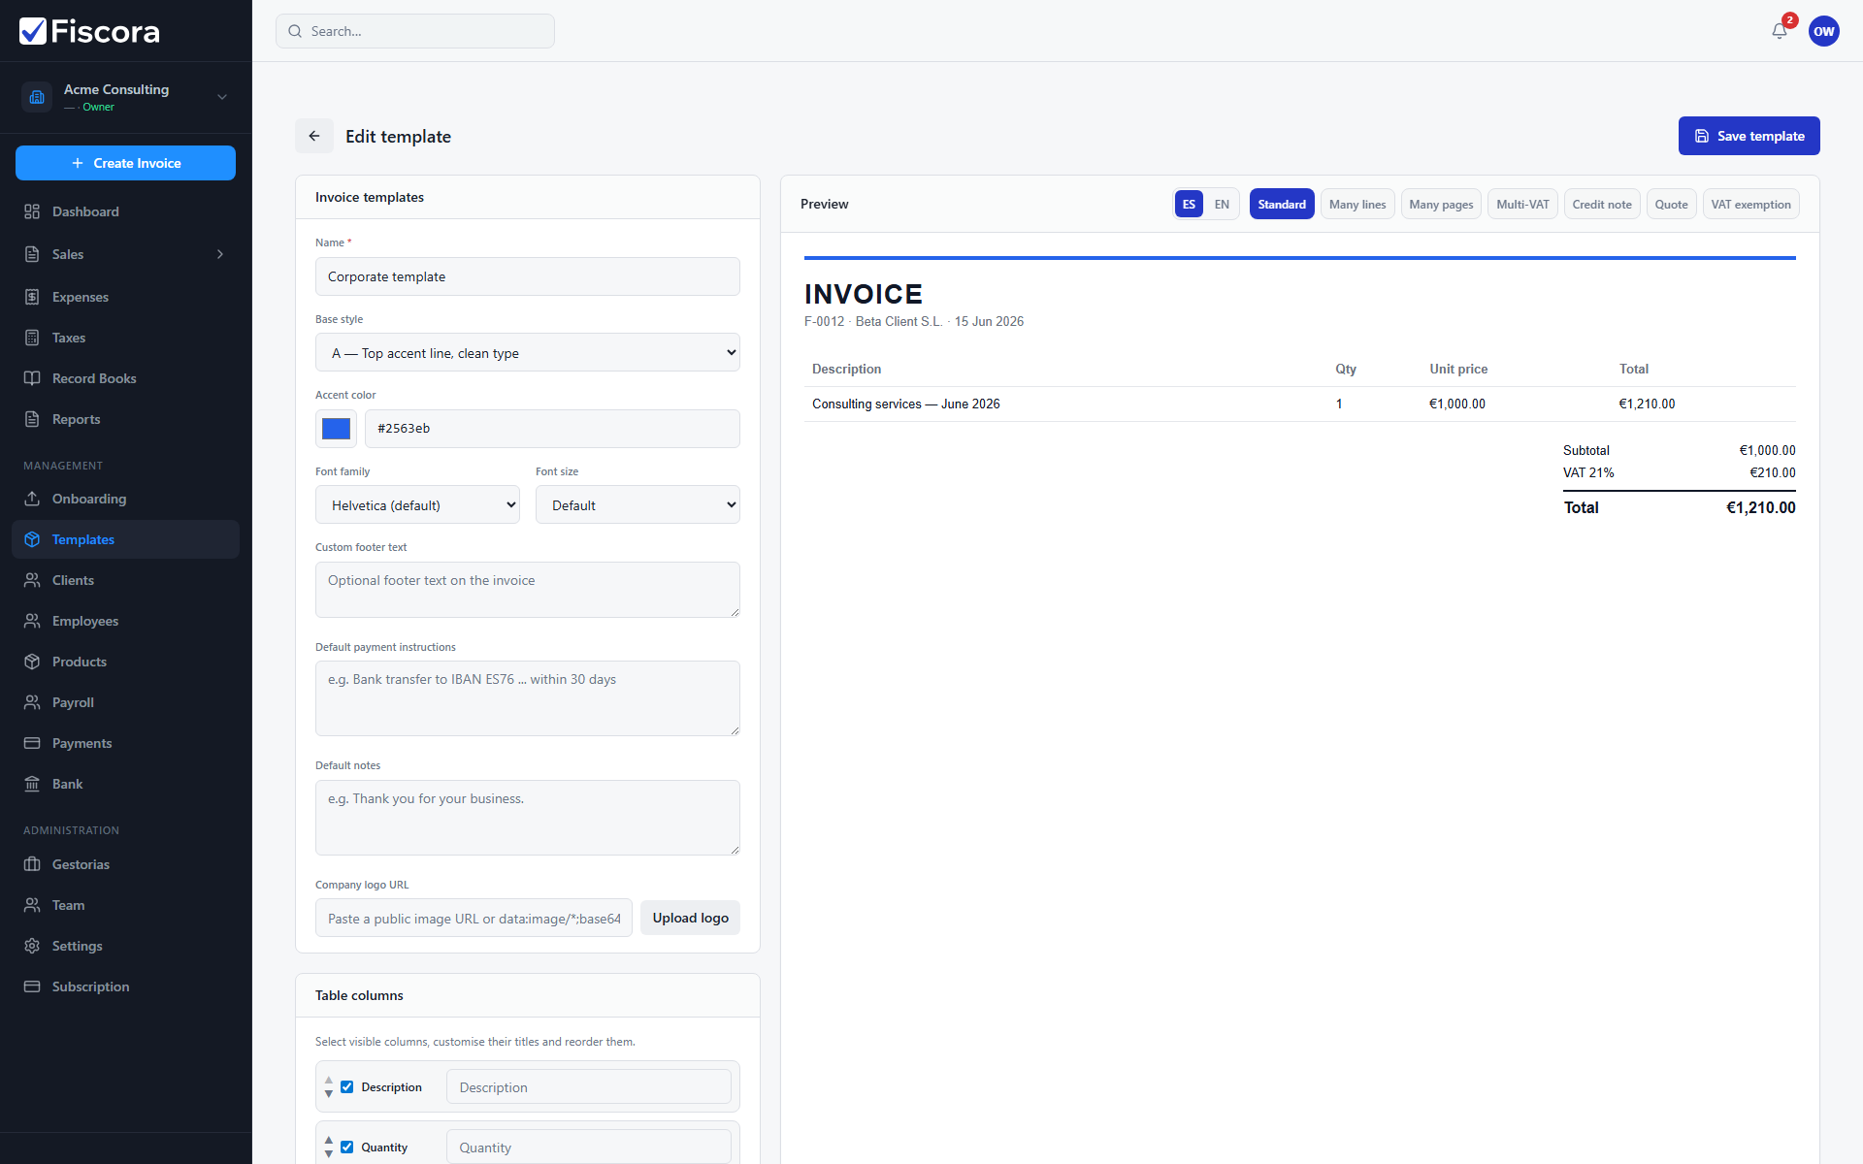
Task: Click the Bank building icon
Action: (x=32, y=784)
